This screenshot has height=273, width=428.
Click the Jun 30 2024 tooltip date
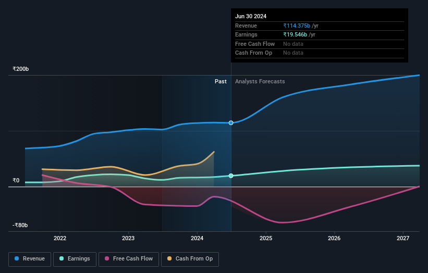(x=251, y=16)
